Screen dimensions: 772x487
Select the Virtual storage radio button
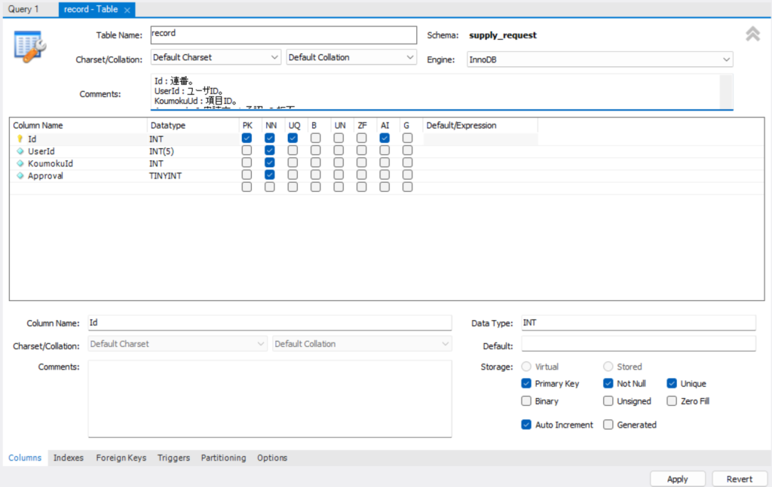pos(526,367)
